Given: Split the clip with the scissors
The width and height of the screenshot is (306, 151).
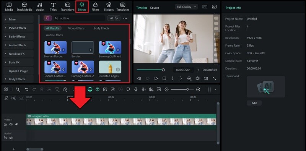Looking at the screenshot, I should (x=49, y=89).
